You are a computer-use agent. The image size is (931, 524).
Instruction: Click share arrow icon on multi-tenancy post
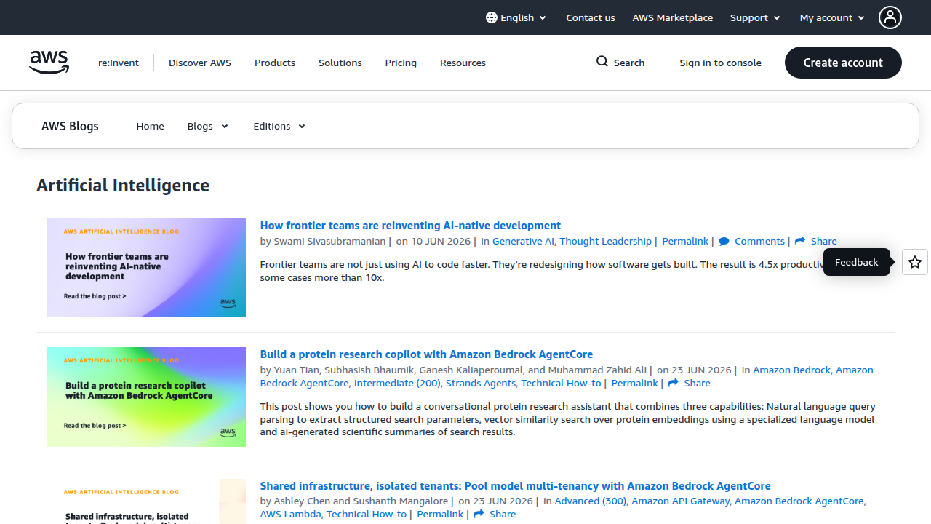(x=479, y=514)
